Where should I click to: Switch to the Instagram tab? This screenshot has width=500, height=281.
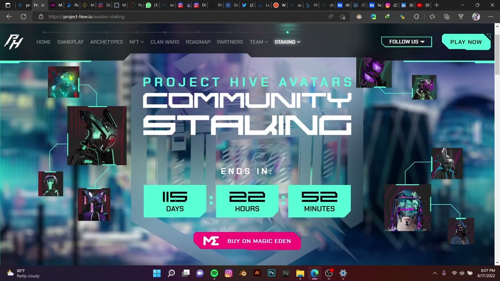pyautogui.click(x=391, y=5)
